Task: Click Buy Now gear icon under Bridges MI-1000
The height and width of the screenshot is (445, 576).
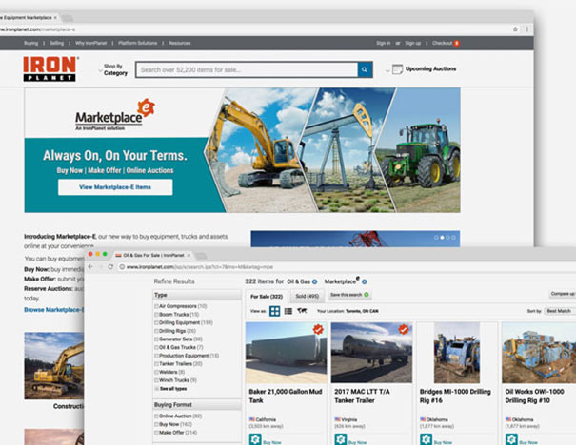Action: coord(427,439)
